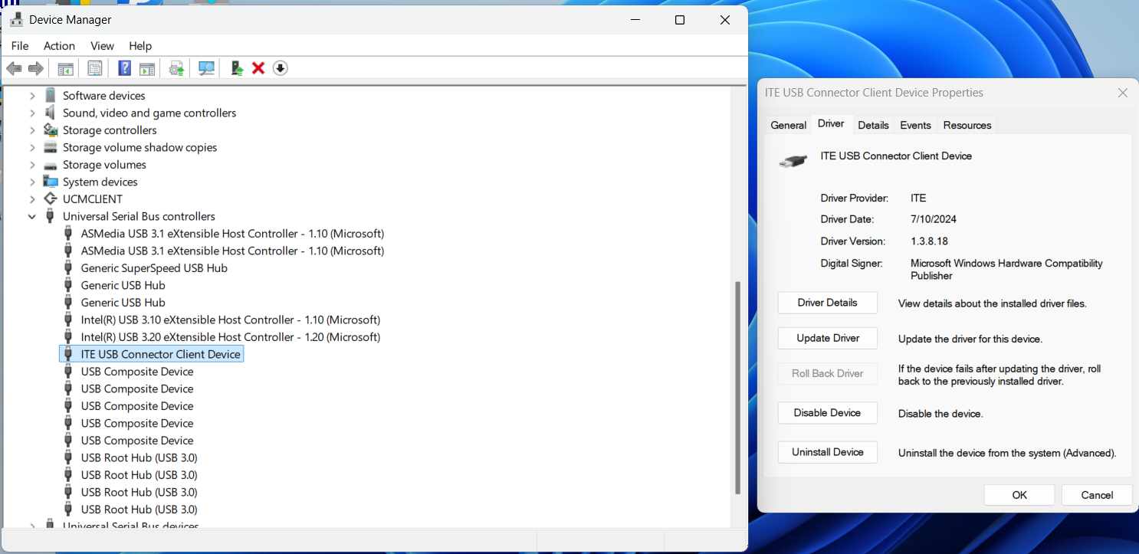This screenshot has width=1139, height=554.
Task: Select the first ASMedia USB 3.1 Host Controller
Action: (x=231, y=234)
